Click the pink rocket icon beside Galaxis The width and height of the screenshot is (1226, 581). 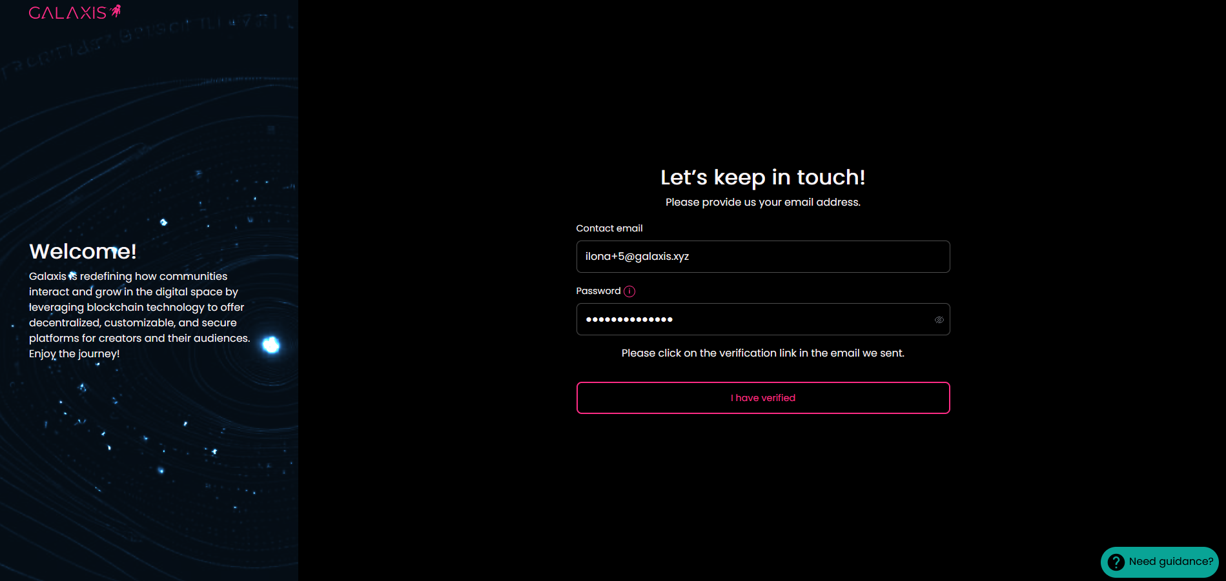point(116,11)
